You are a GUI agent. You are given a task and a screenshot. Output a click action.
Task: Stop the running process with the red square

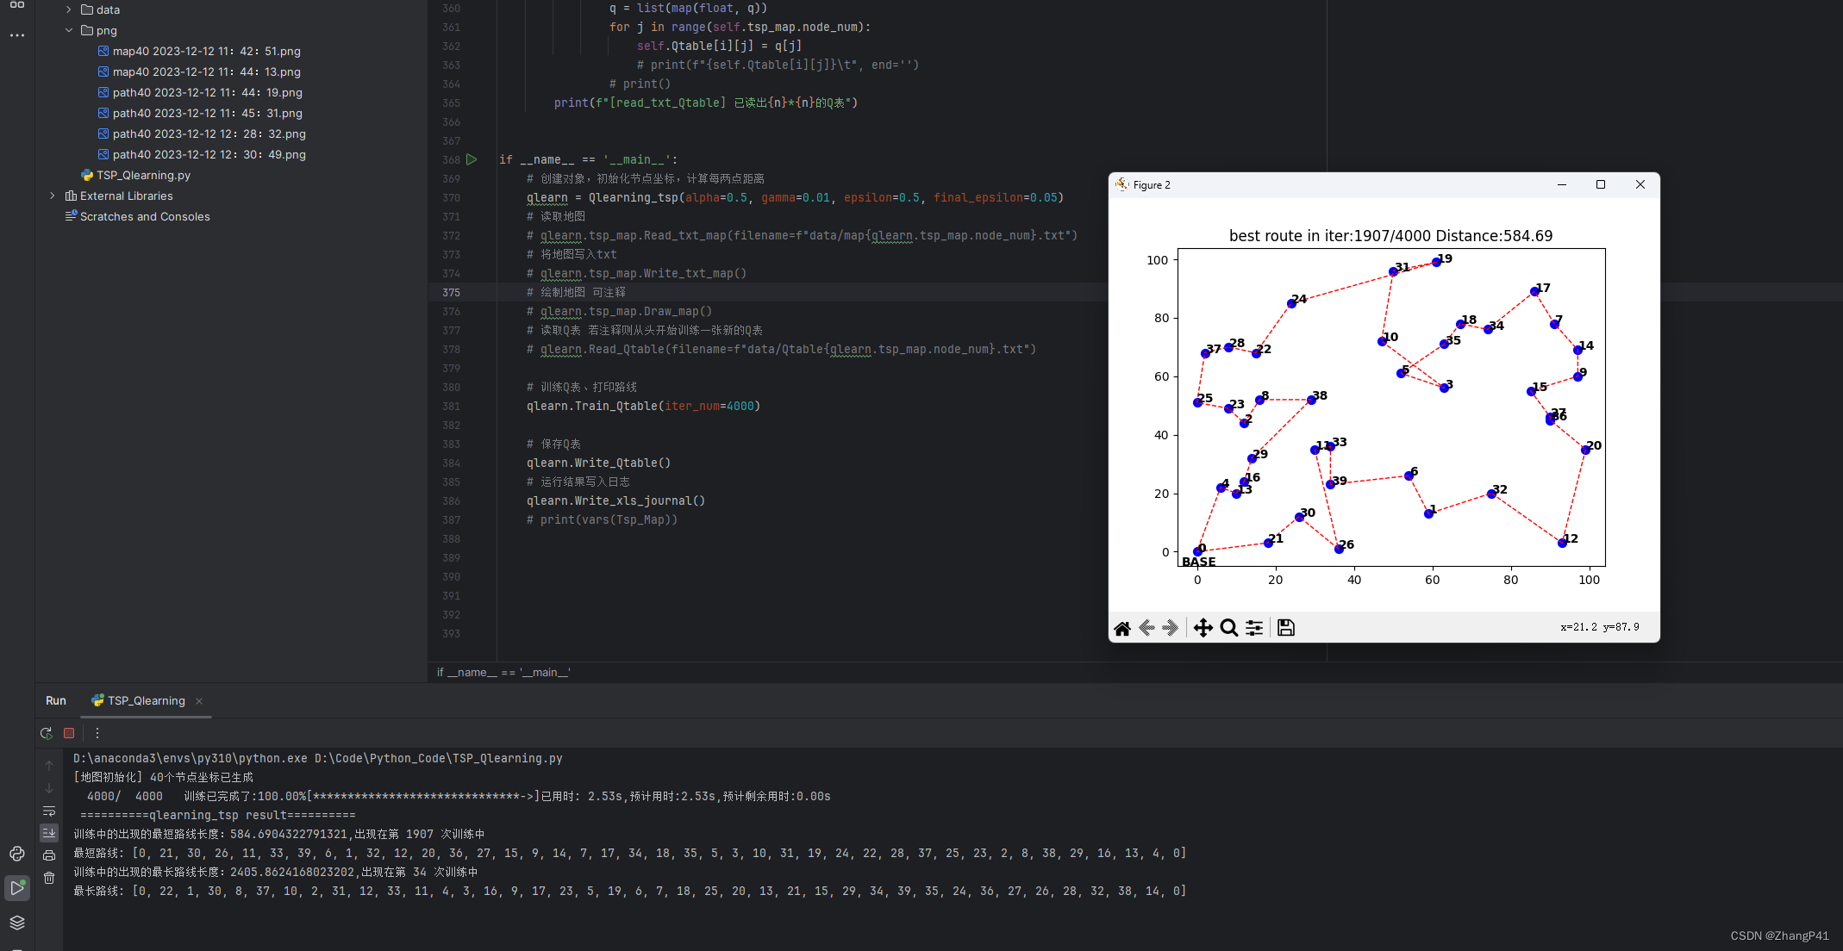[x=69, y=733]
